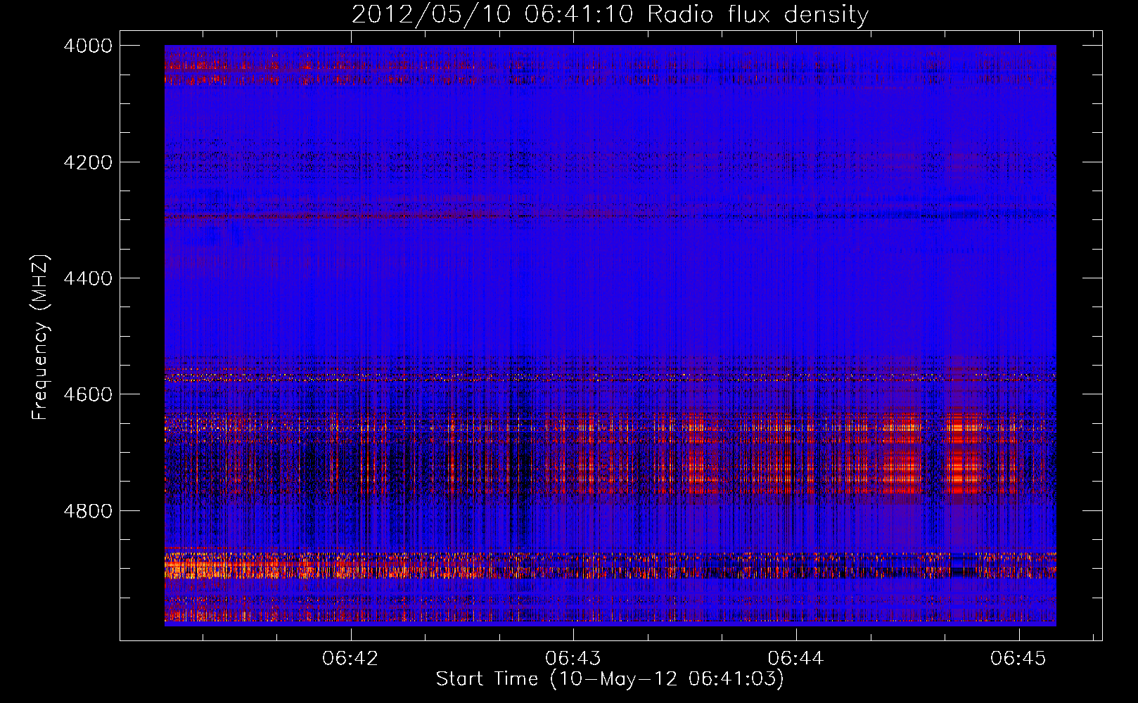Click the 'Start Time (10-May-12 06:41:03)' axis label
Image resolution: width=1138 pixels, height=703 pixels.
coord(610,679)
